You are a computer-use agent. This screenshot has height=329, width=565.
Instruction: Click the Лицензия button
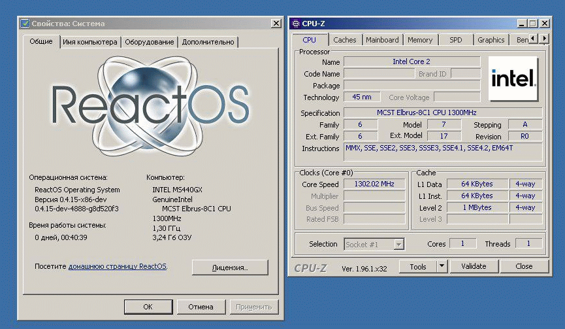230,268
